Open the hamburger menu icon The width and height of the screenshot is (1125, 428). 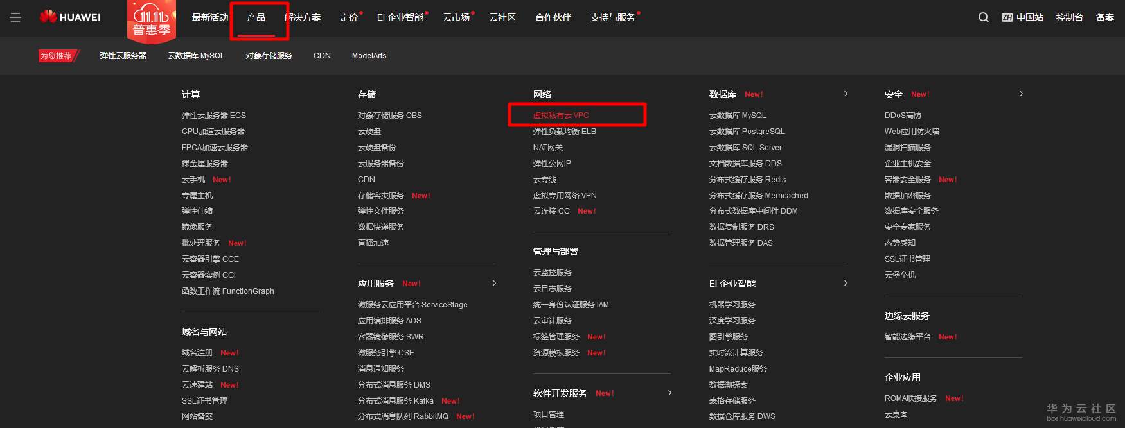(15, 17)
